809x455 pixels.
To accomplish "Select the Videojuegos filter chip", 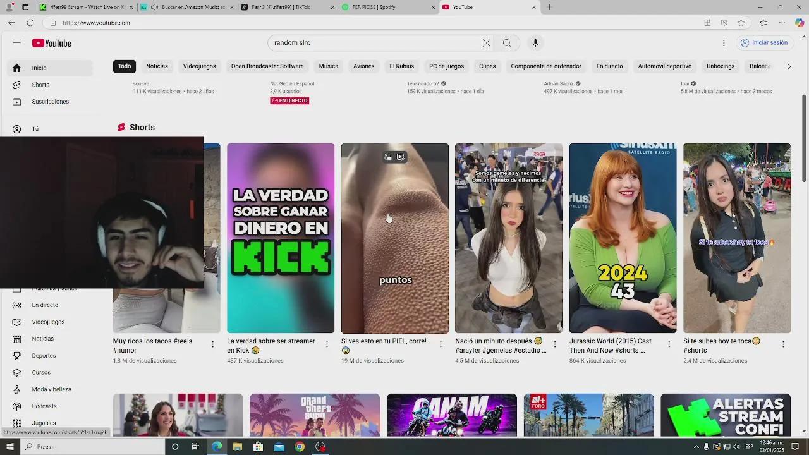I will click(x=200, y=66).
